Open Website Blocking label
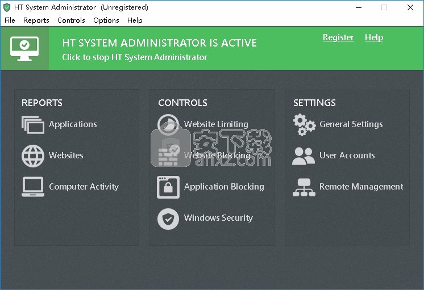This screenshot has width=424, height=290. pos(217,155)
